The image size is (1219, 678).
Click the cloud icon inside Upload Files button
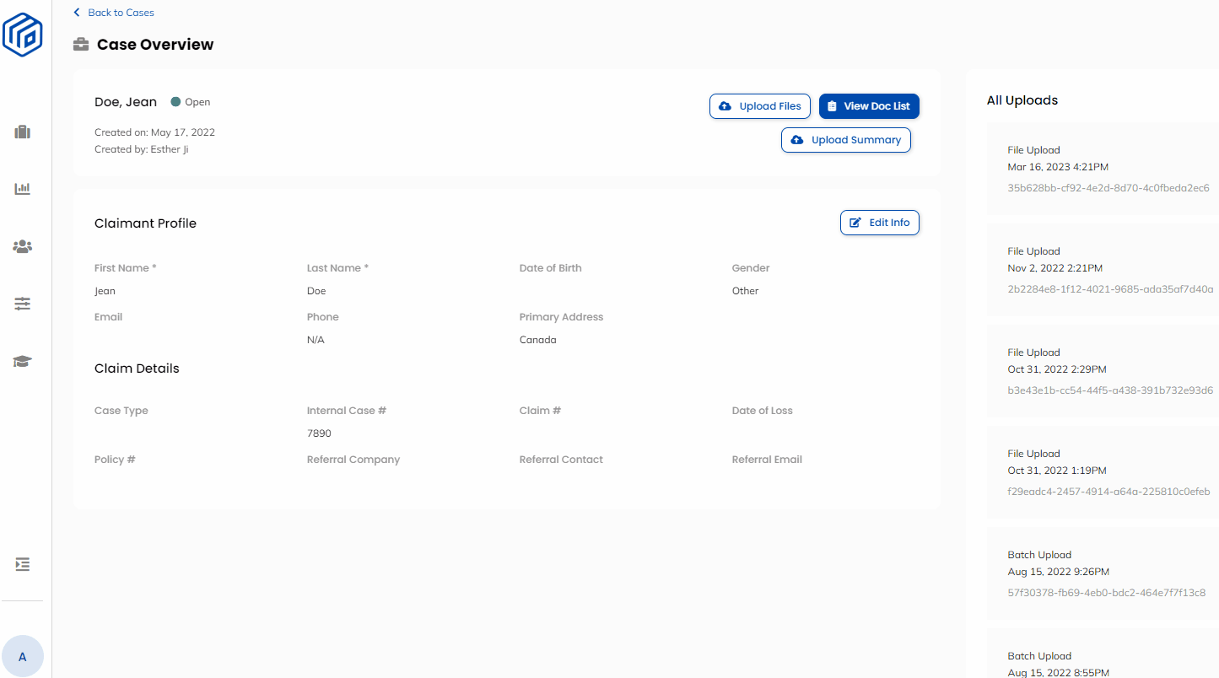726,105
